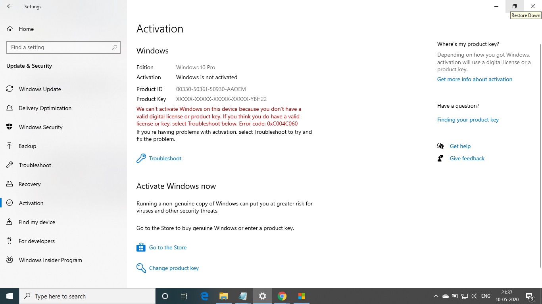Click the Find my device location icon
The height and width of the screenshot is (304, 542).
point(10,222)
